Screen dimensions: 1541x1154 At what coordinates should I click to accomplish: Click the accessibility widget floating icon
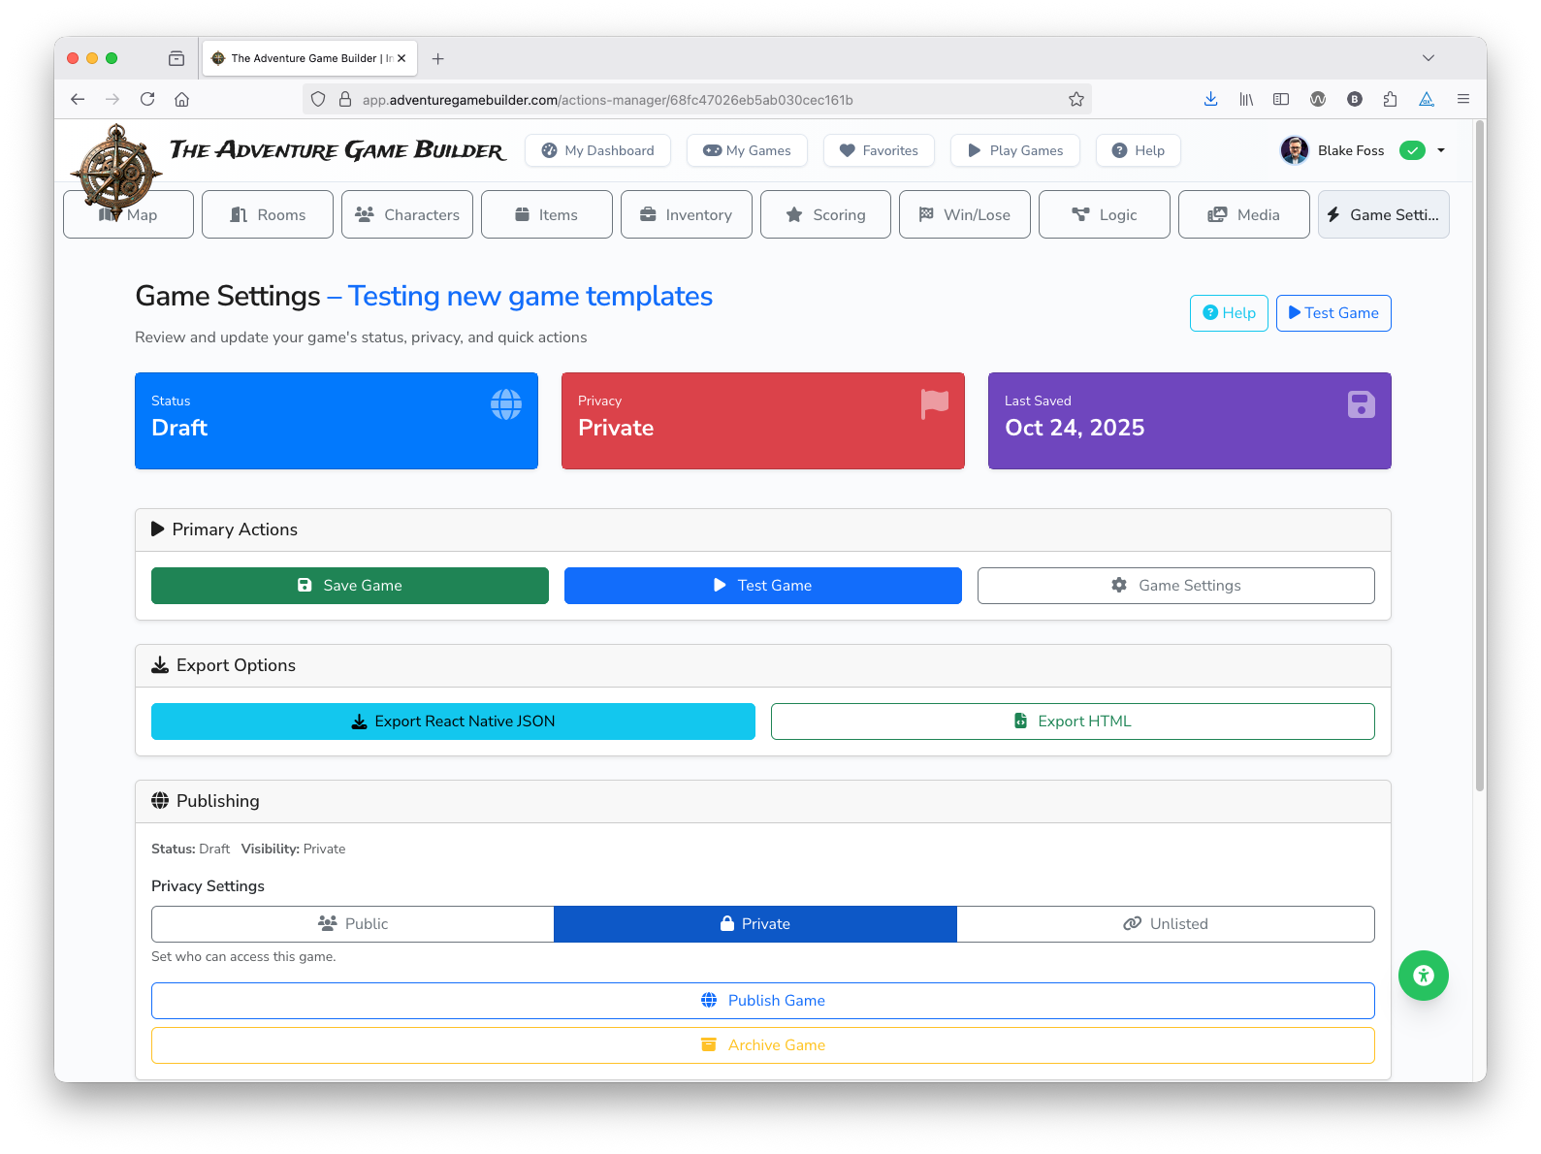[1423, 976]
